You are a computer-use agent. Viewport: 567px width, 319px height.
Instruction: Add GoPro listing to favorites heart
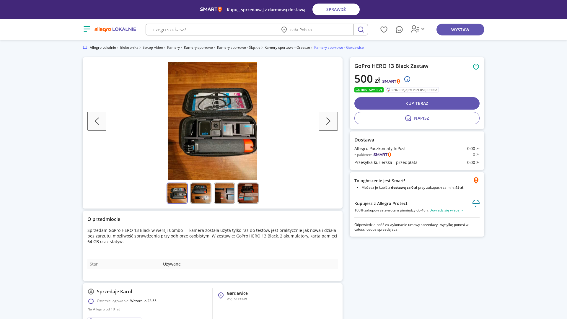pos(476,67)
